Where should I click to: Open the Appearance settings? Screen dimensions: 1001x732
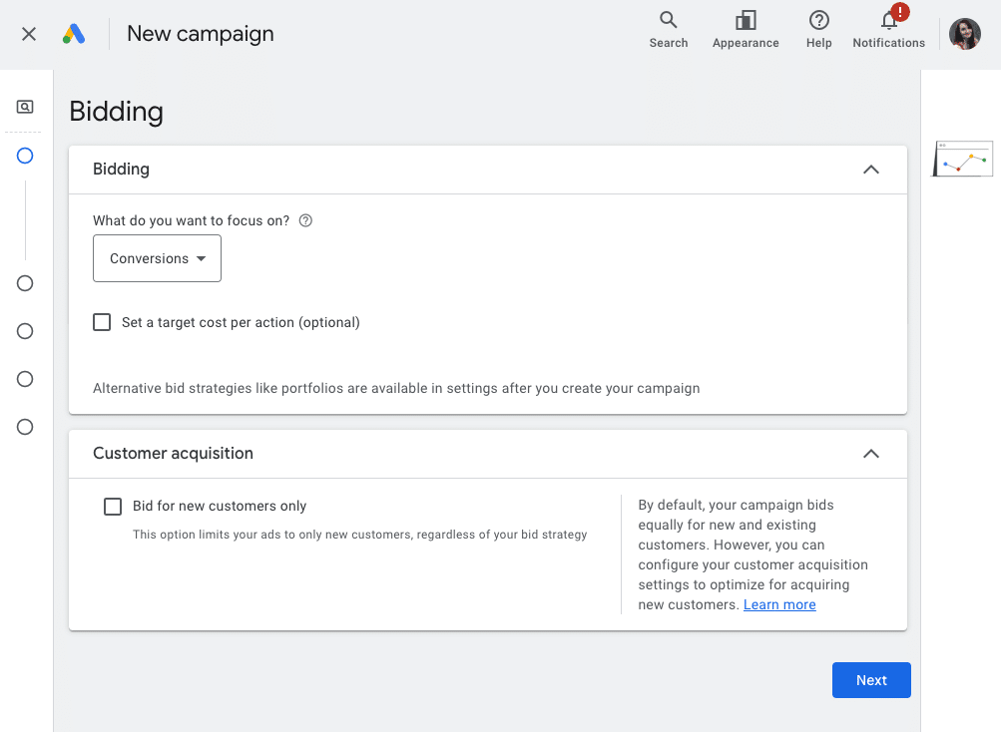point(746,30)
